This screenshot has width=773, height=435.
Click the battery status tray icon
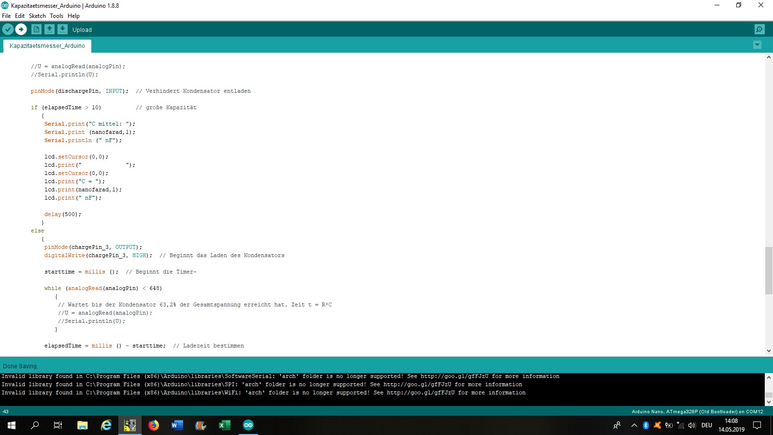pos(669,425)
